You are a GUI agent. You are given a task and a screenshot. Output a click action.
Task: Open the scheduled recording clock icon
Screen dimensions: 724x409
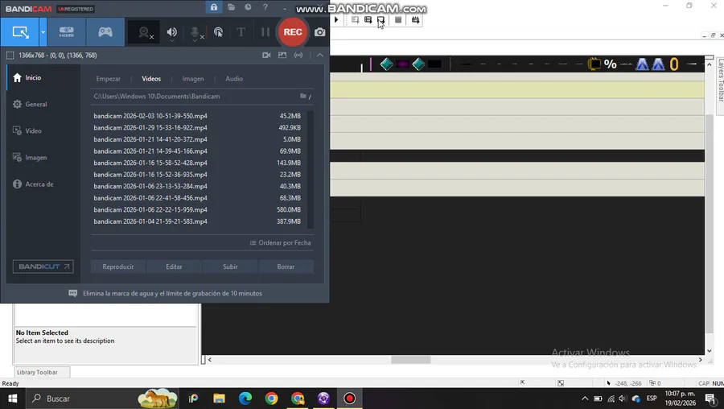248,7
